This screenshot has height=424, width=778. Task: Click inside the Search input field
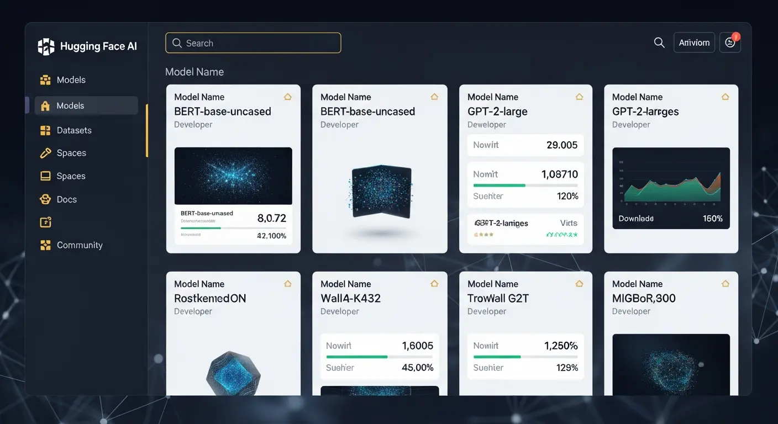(253, 43)
